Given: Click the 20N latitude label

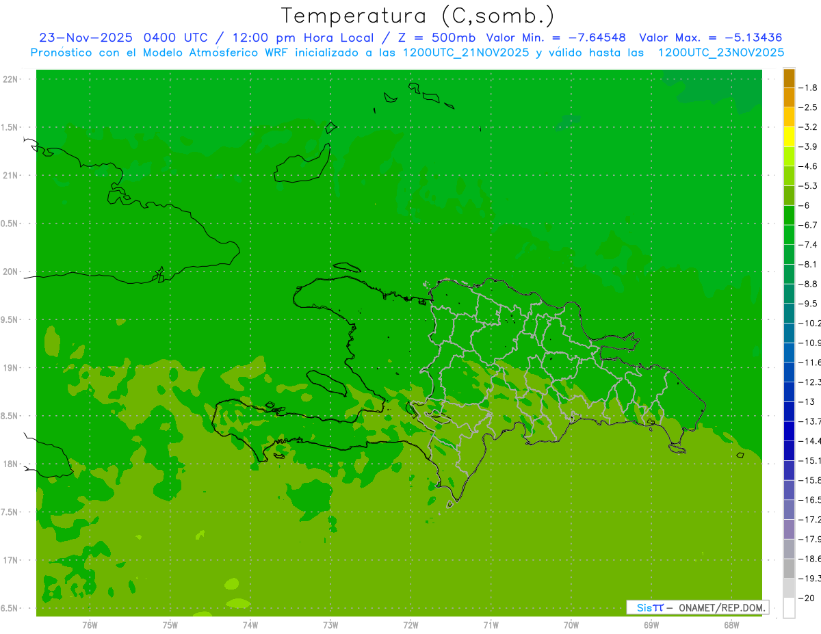Looking at the screenshot, I should tap(12, 272).
